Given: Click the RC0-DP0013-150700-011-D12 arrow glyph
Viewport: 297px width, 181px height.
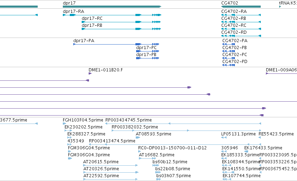Looking at the screenshot, I should coord(139,151).
